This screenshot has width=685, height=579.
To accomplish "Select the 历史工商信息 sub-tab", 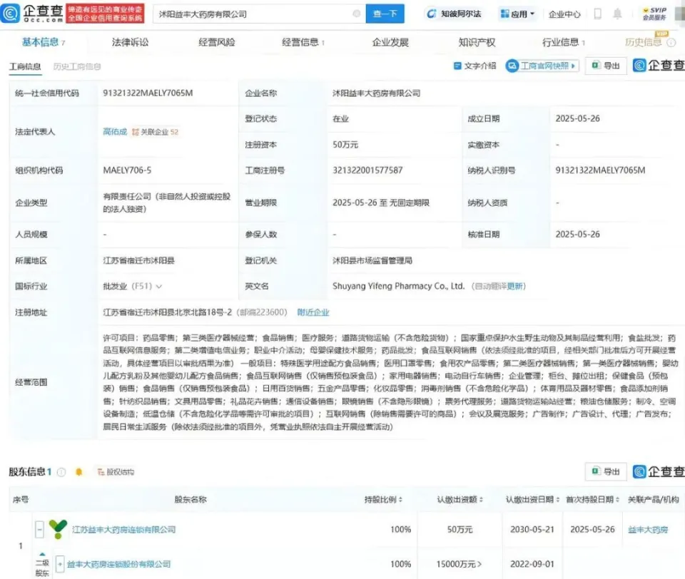I will [x=77, y=66].
